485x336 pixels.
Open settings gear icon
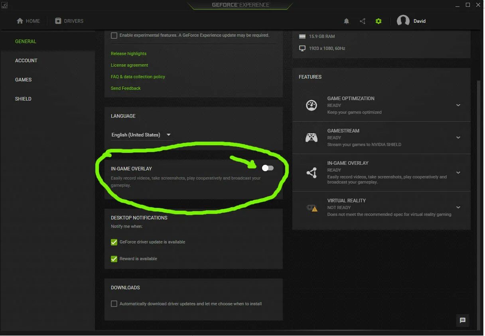pos(379,21)
